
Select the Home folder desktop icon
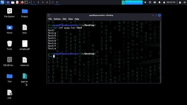[10, 29]
